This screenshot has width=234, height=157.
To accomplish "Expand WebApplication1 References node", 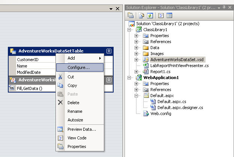I will (x=136, y=90).
